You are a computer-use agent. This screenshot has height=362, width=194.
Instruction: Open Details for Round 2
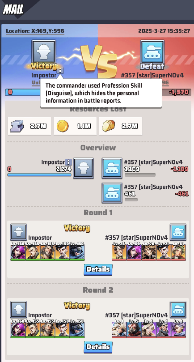coord(98,347)
